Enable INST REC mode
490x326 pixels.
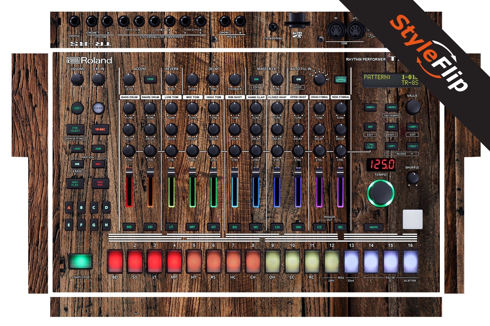click(x=100, y=183)
